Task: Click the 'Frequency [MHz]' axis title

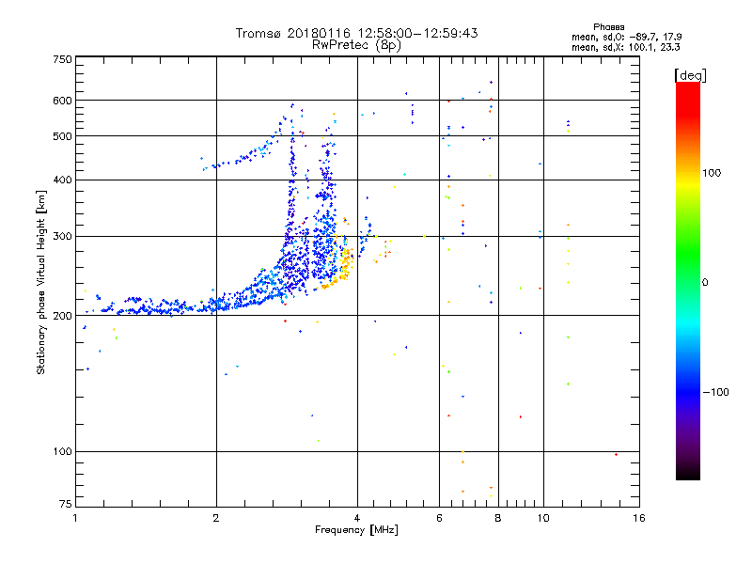Action: tap(356, 530)
